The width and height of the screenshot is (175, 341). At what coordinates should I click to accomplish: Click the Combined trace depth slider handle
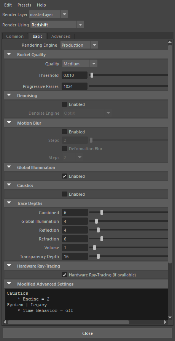[102, 212]
